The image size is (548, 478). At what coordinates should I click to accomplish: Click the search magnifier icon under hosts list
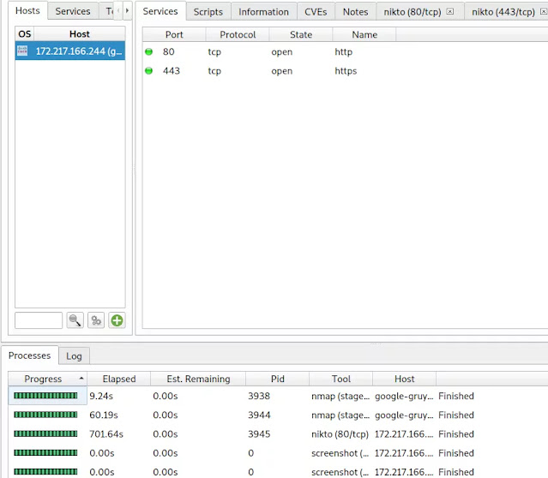[x=75, y=320]
